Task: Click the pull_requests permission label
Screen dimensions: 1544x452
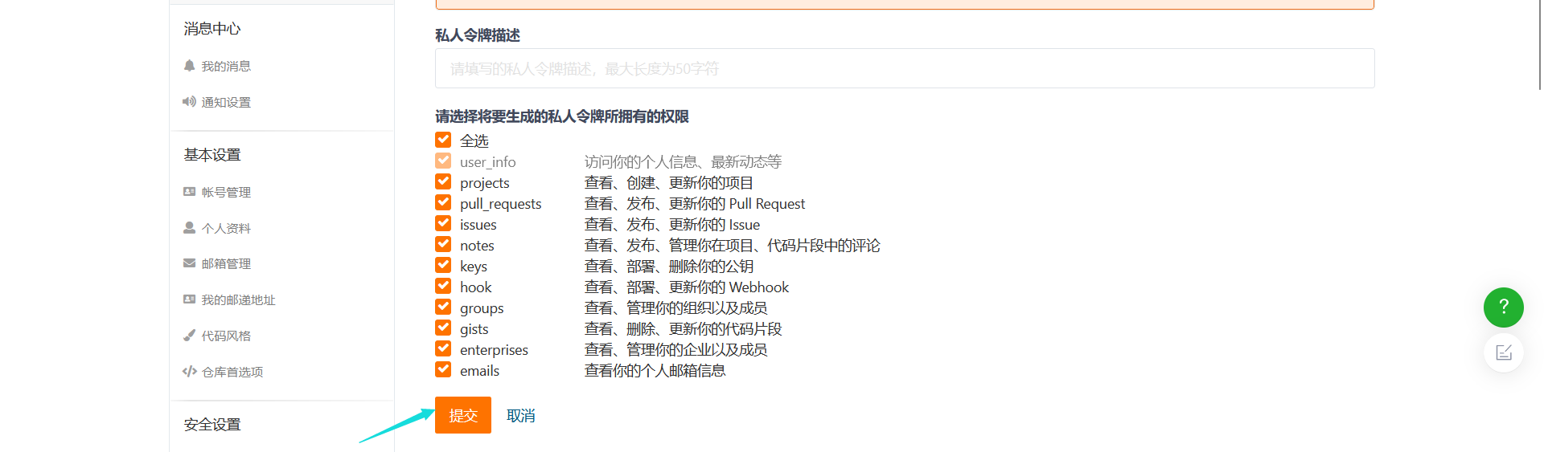Action: click(501, 204)
